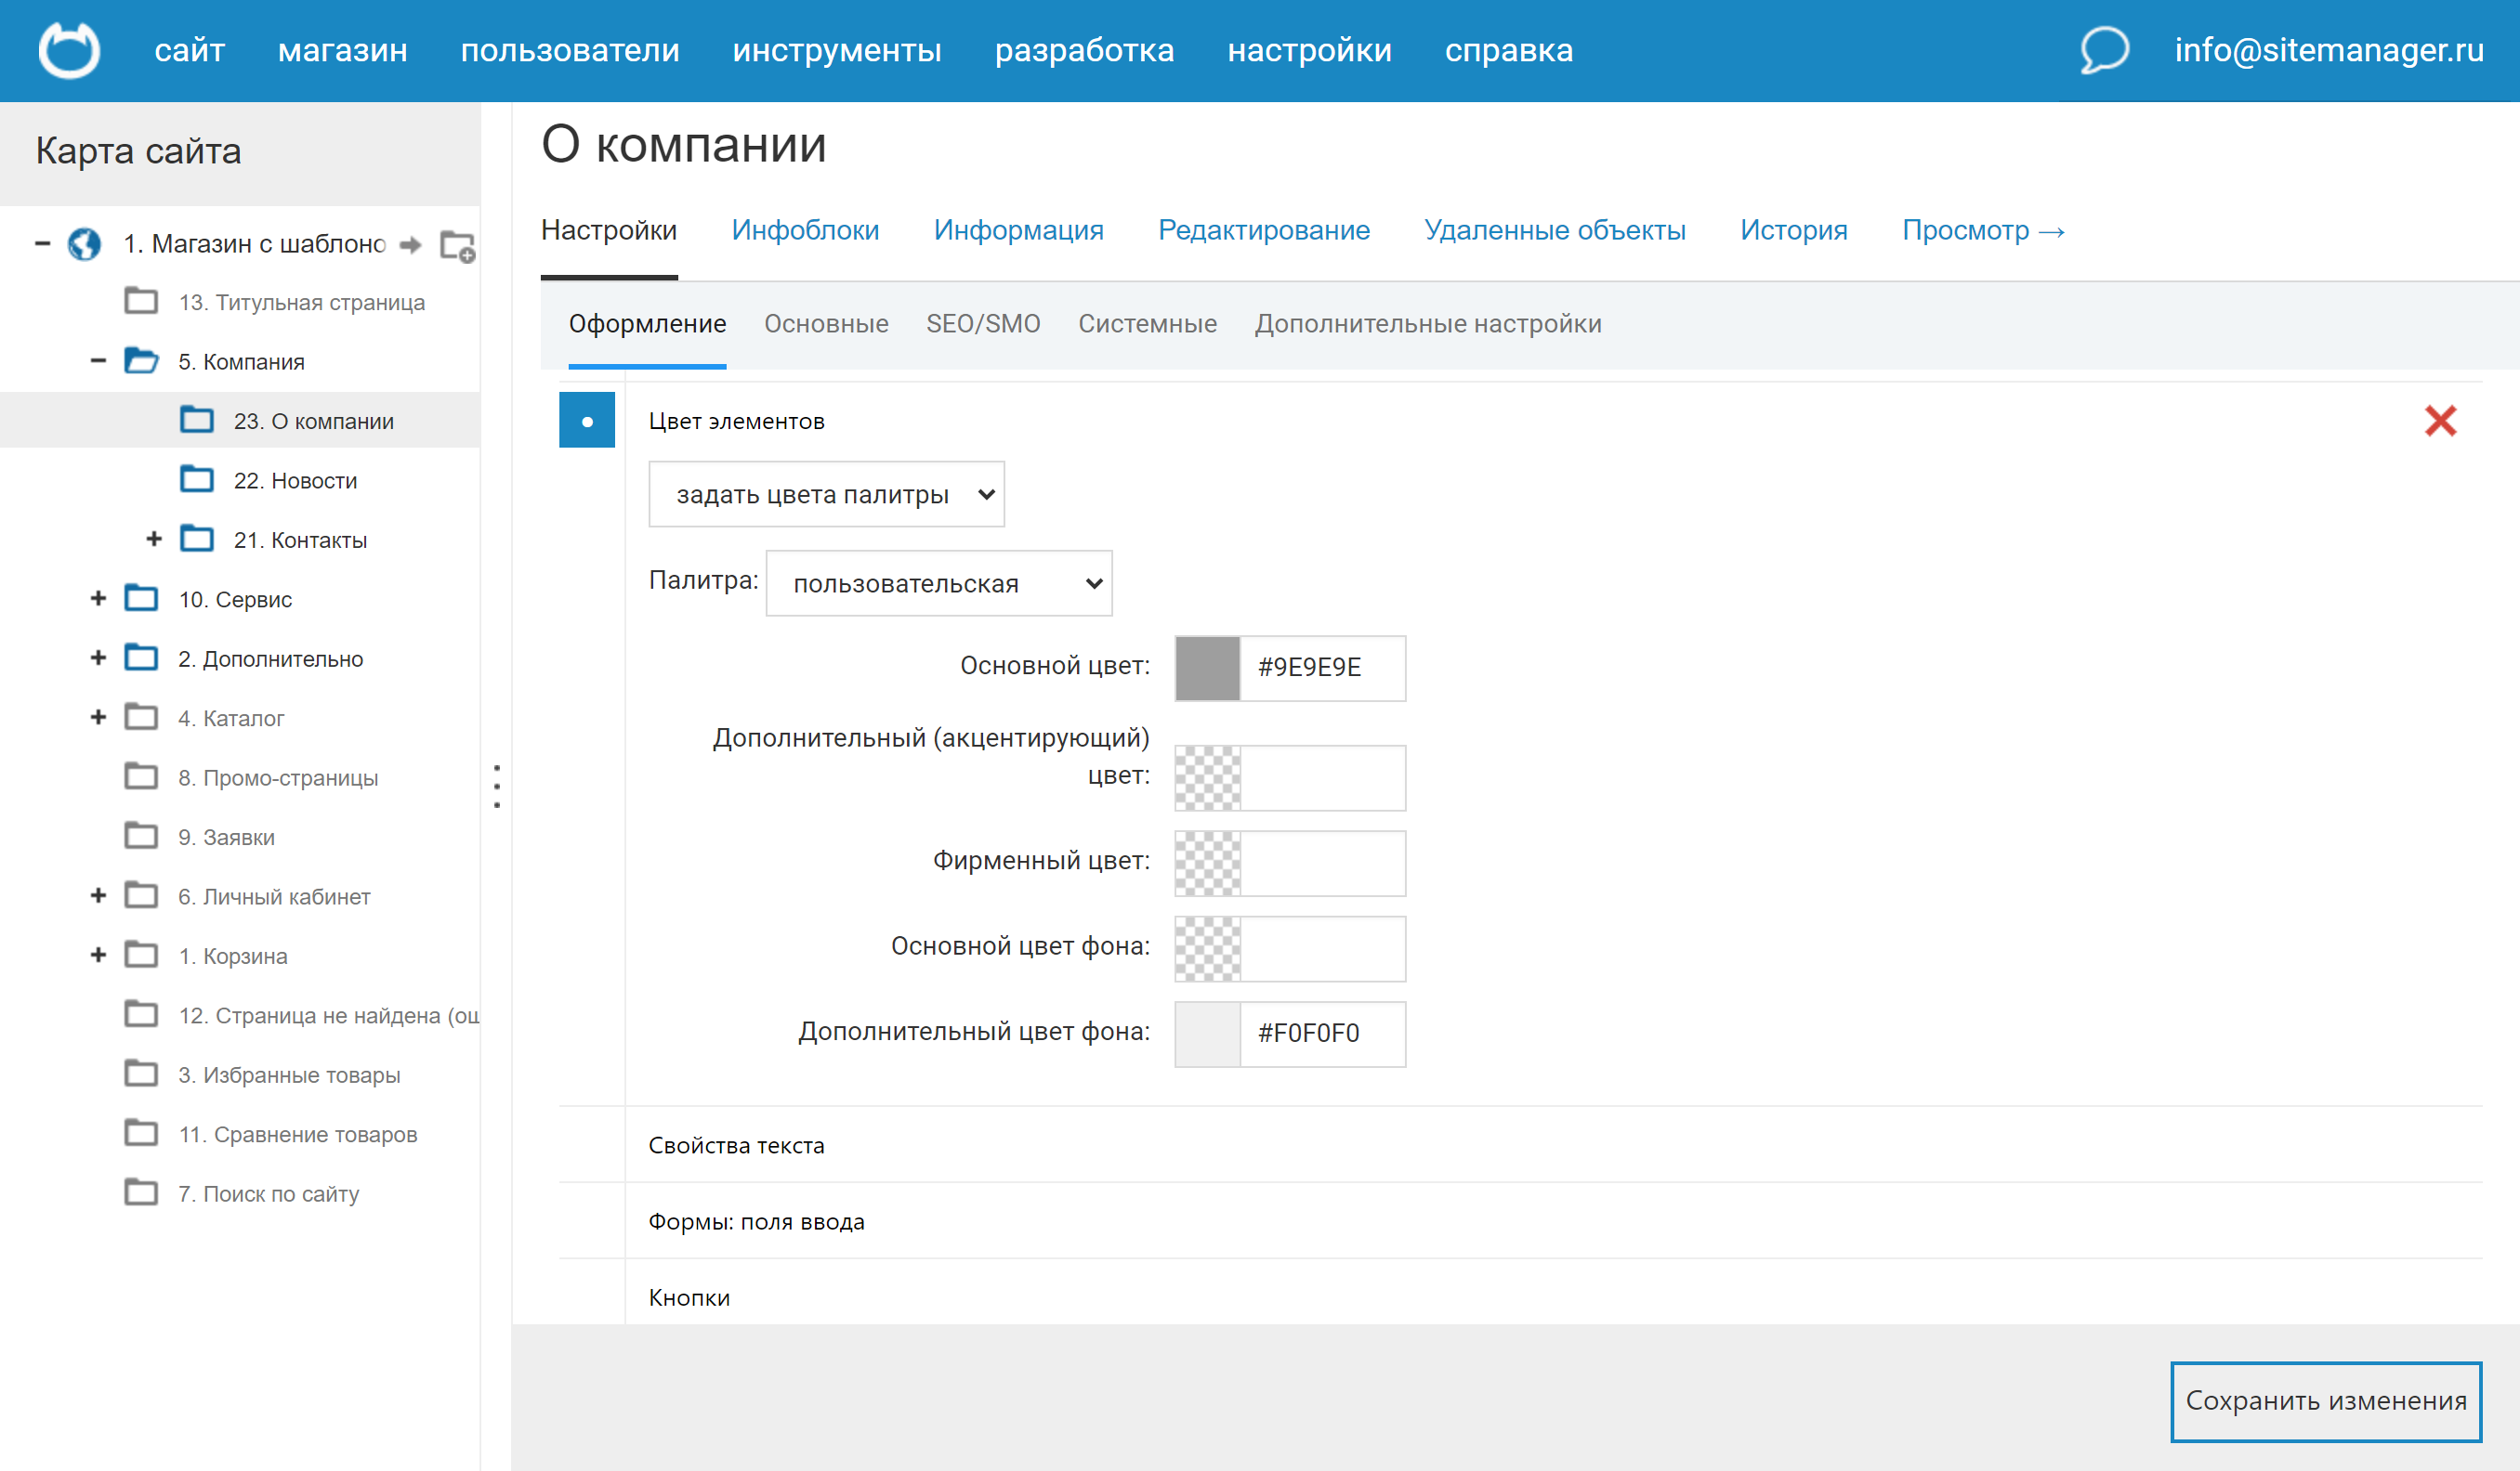Image resolution: width=2520 pixels, height=1471 pixels.
Task: Switch to the Инфоблоки tab
Action: [x=805, y=230]
